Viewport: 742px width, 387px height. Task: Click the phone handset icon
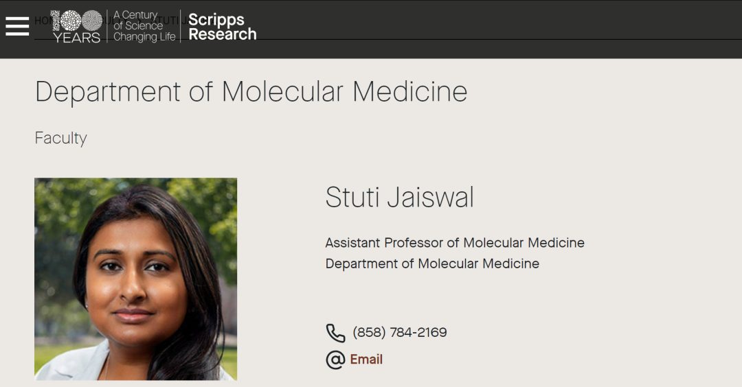pyautogui.click(x=335, y=333)
